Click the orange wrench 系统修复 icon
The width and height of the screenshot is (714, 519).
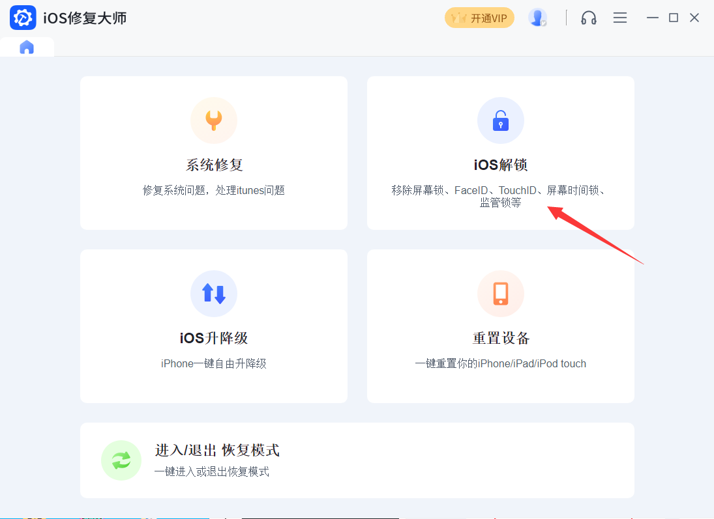[214, 120]
